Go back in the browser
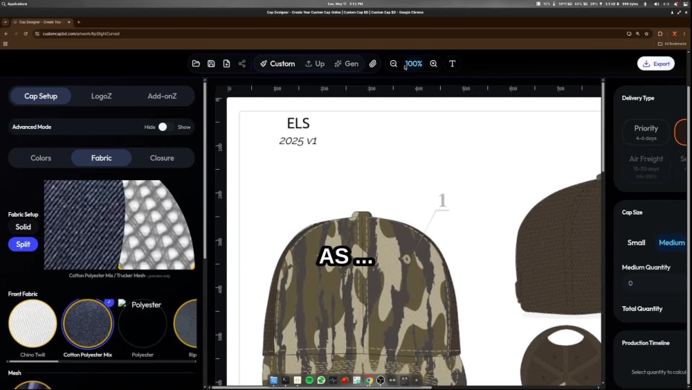This screenshot has height=390, width=692. click(6, 33)
